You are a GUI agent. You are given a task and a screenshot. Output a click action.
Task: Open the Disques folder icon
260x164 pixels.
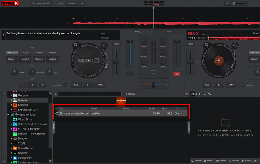point(15,95)
